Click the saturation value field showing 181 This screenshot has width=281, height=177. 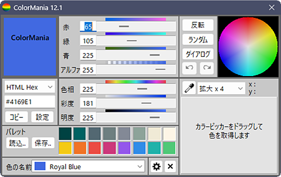pos(88,103)
